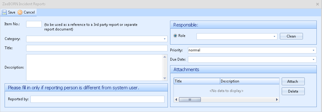The height and width of the screenshot is (112, 322).
Task: Select the Role radio button
Action: 175,36
